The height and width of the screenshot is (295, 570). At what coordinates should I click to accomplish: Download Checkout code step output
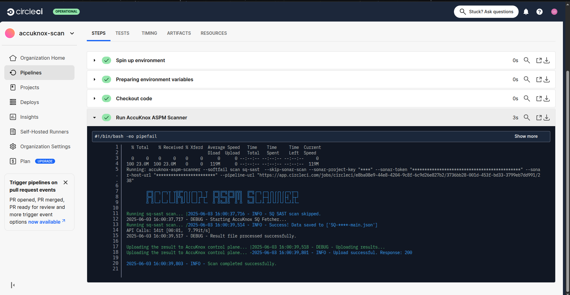(547, 98)
